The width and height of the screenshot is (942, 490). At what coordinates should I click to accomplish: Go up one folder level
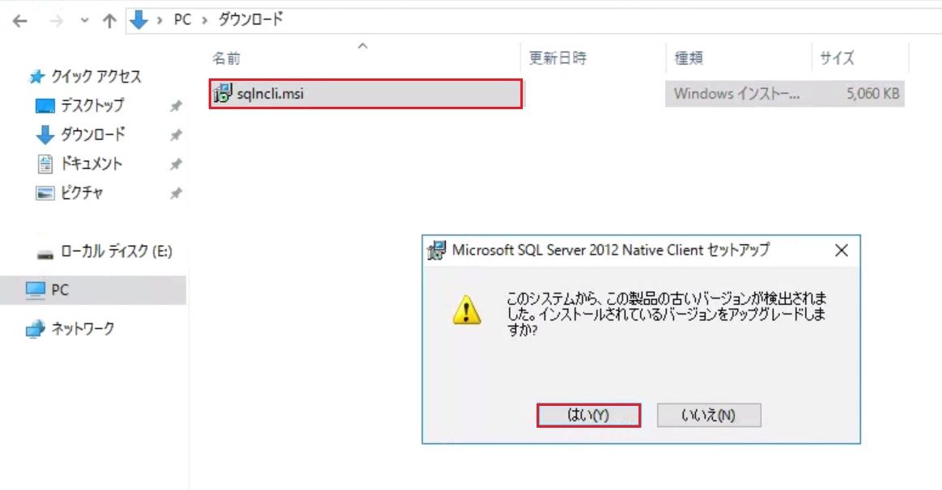coord(109,22)
